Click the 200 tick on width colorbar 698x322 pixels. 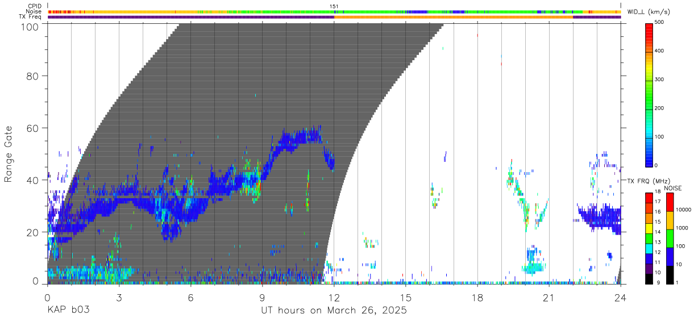coord(659,108)
